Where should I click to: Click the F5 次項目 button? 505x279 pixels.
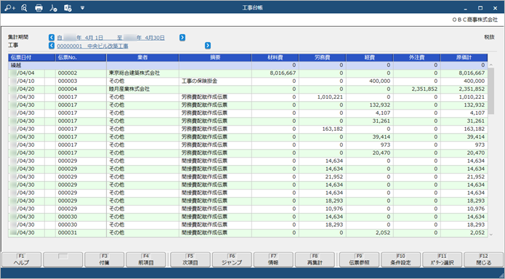(x=190, y=259)
